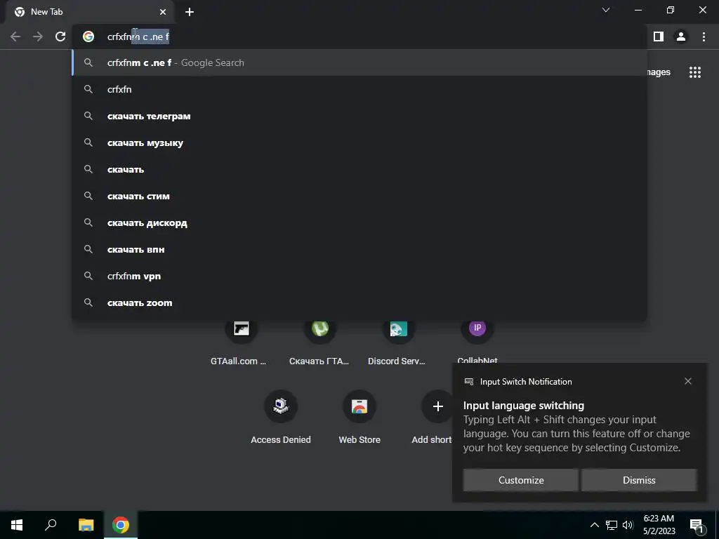
Task: Click the Add shortcut plus button
Action: 437,406
